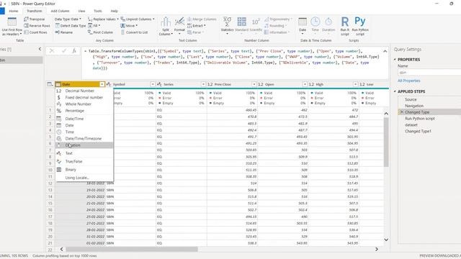Click table menu icon at grid corner
This screenshot has width=461, height=259.
coord(50,84)
